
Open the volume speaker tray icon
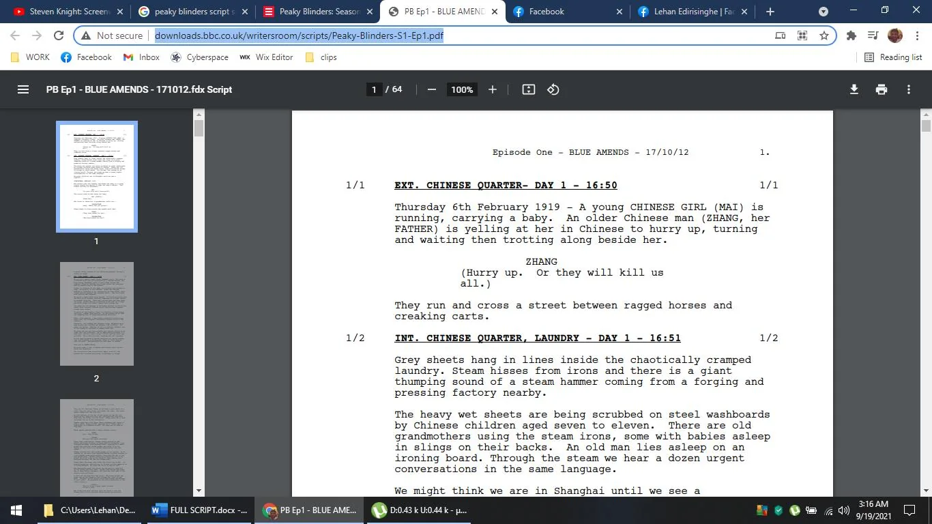point(844,510)
